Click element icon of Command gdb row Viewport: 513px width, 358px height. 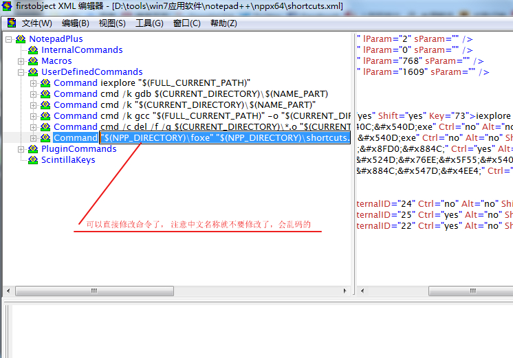(x=45, y=94)
